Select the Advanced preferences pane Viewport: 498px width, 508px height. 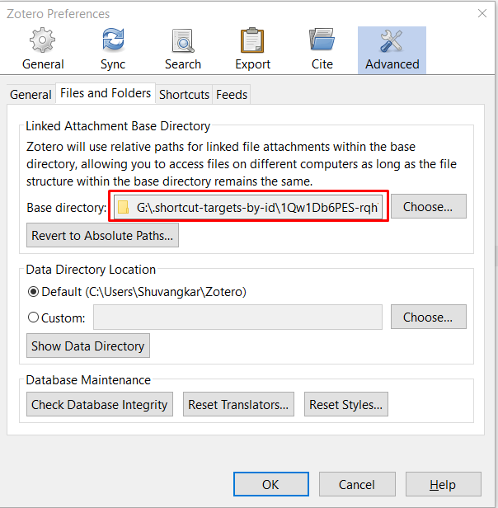click(x=392, y=50)
